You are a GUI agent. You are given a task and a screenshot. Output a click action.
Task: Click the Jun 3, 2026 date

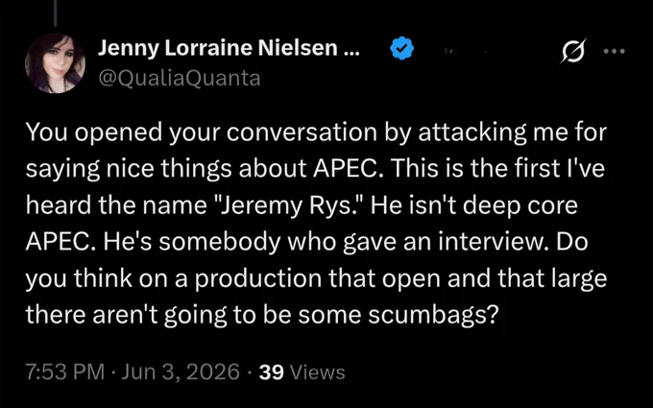pyautogui.click(x=181, y=372)
